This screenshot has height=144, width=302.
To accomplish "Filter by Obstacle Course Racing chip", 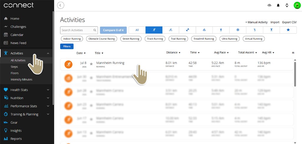I will (x=102, y=39).
